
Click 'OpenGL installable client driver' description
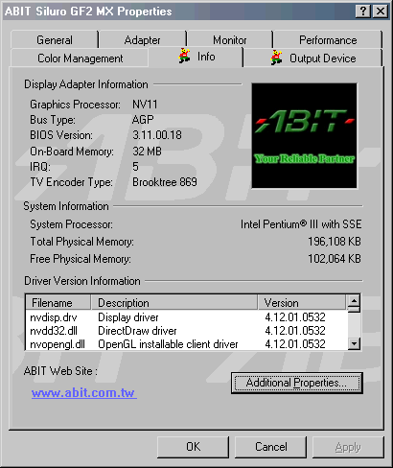click(x=168, y=344)
